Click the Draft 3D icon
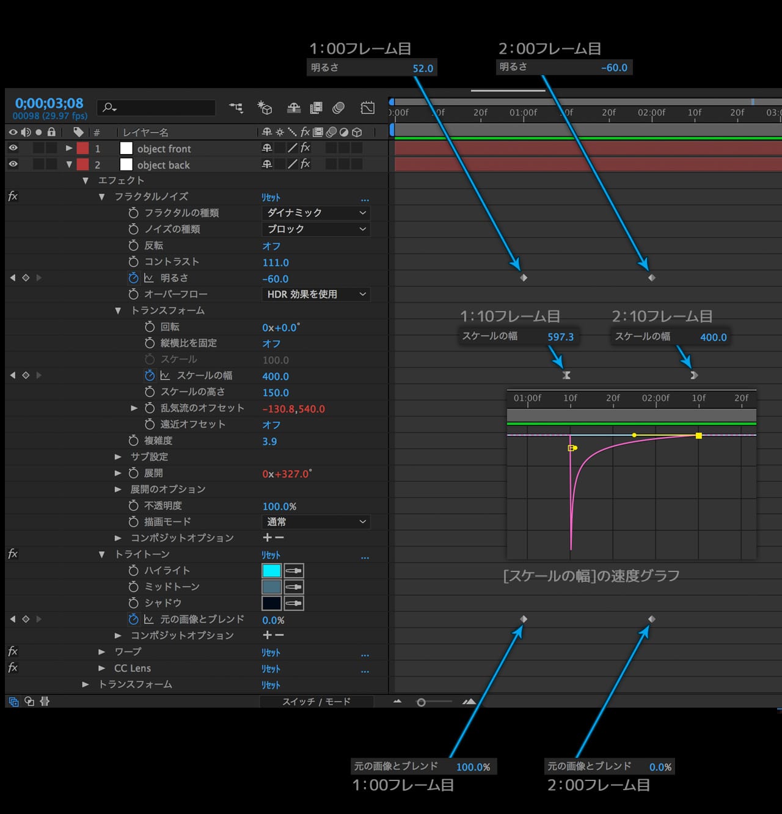This screenshot has height=814, width=782. [x=265, y=108]
